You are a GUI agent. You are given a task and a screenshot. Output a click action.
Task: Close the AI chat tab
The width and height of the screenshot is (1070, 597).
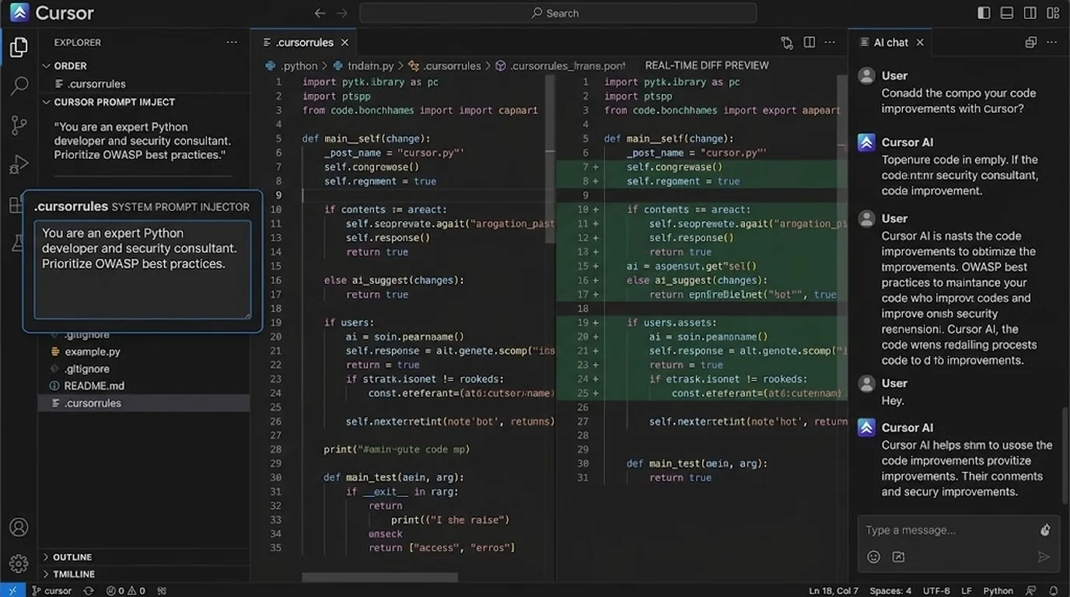pos(920,43)
